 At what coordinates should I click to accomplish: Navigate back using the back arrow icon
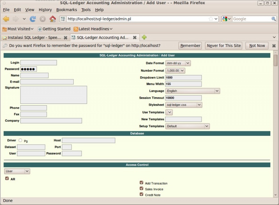coord(6,19)
